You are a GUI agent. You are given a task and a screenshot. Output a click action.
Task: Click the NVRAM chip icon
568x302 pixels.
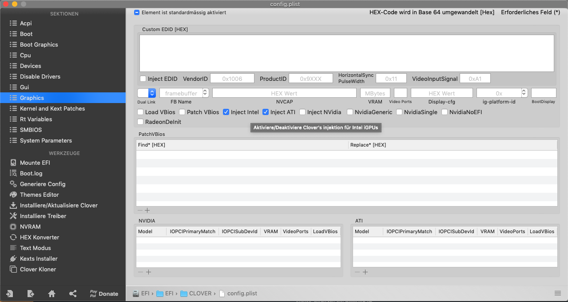pos(13,226)
